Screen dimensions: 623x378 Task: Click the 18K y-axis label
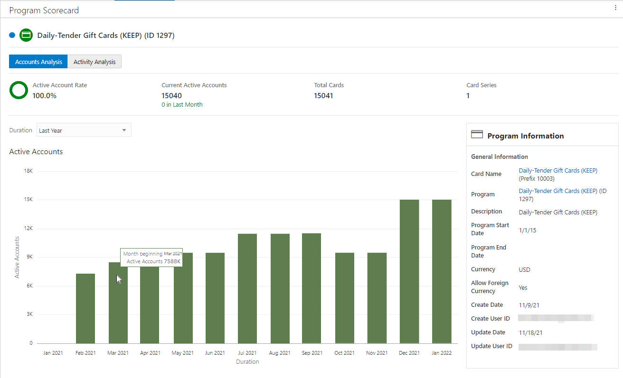coord(28,171)
